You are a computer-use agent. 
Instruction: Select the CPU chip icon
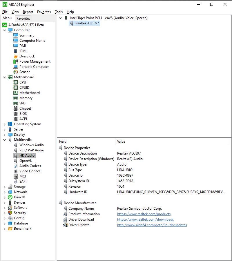[x=16, y=82]
